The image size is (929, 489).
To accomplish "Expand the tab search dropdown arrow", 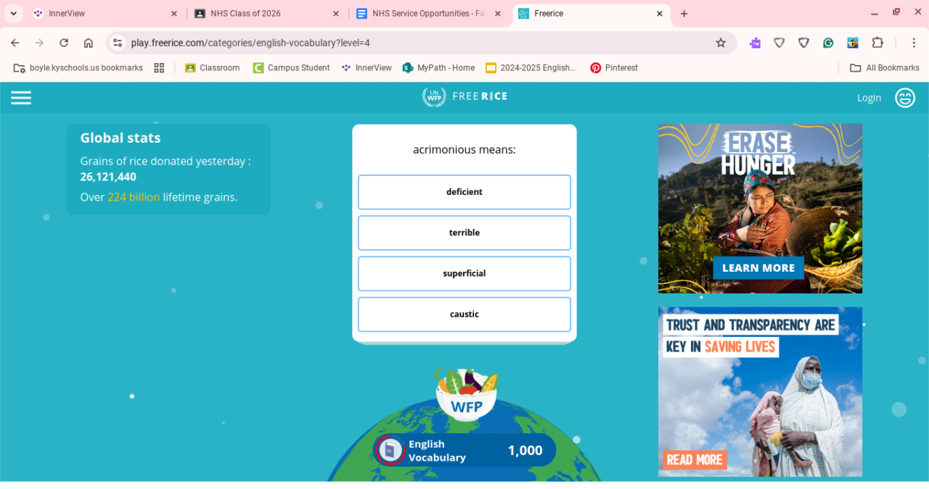I will pyautogui.click(x=13, y=14).
